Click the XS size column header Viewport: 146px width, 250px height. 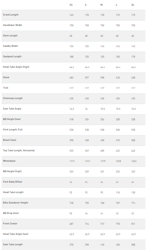[x=71, y=5]
